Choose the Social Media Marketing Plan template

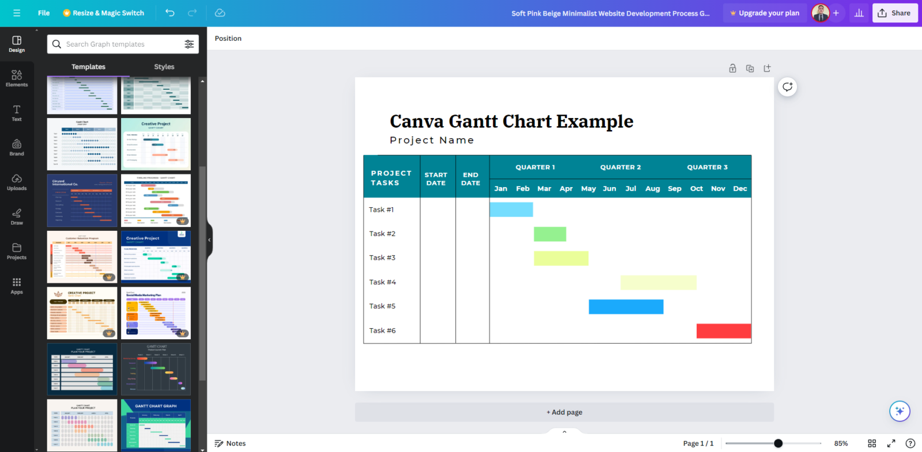click(x=156, y=313)
